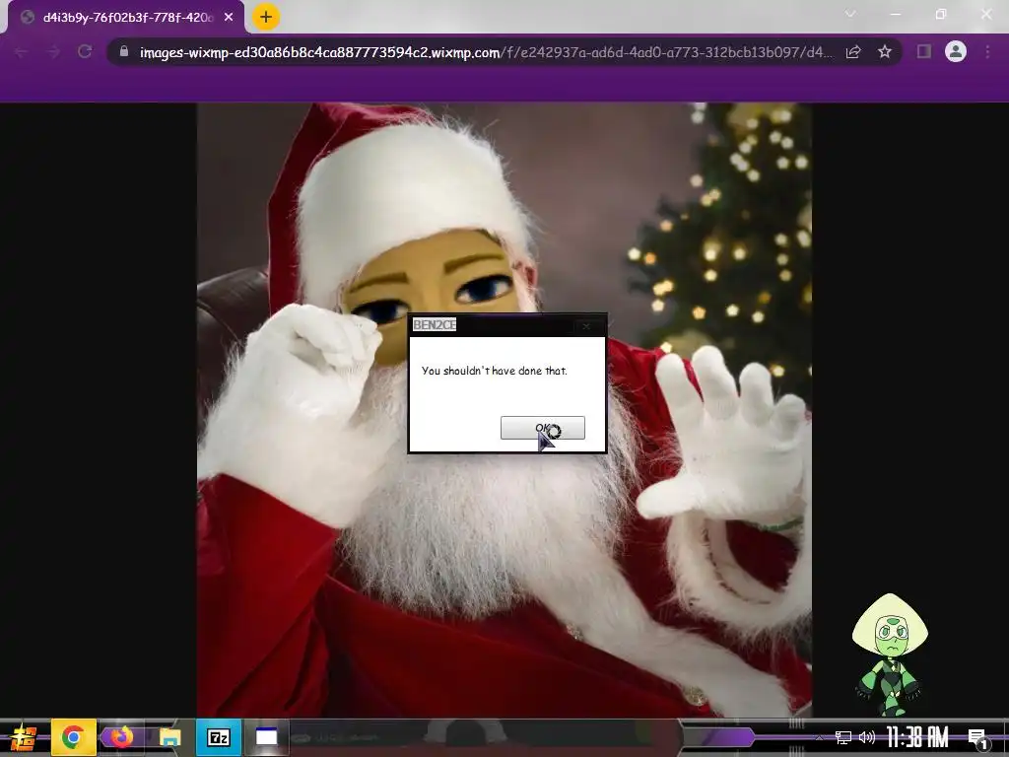This screenshot has height=757, width=1009.
Task: Minimize the Chrome window
Action: tap(895, 14)
